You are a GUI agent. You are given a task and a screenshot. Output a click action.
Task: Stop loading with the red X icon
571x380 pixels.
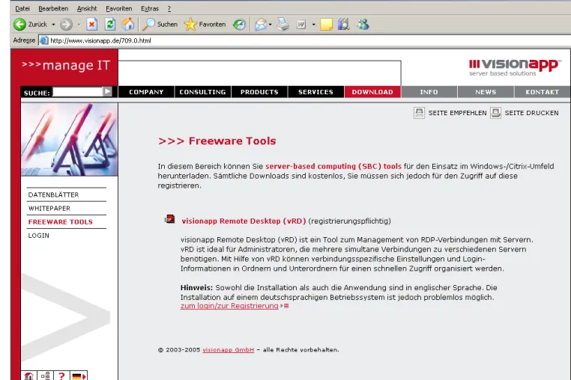91,25
